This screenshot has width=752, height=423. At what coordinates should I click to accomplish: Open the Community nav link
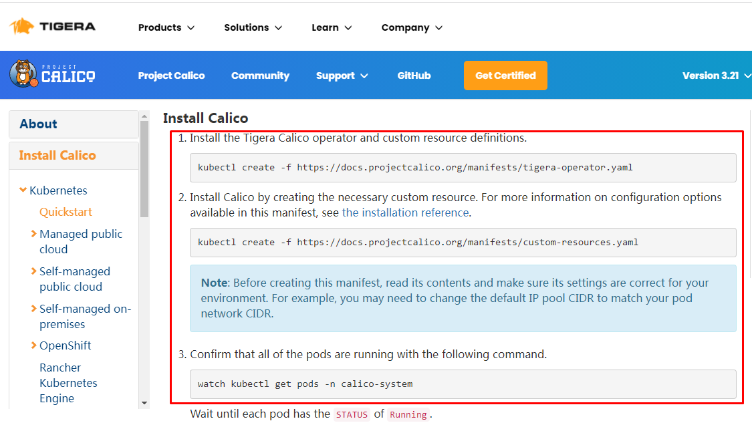click(261, 76)
